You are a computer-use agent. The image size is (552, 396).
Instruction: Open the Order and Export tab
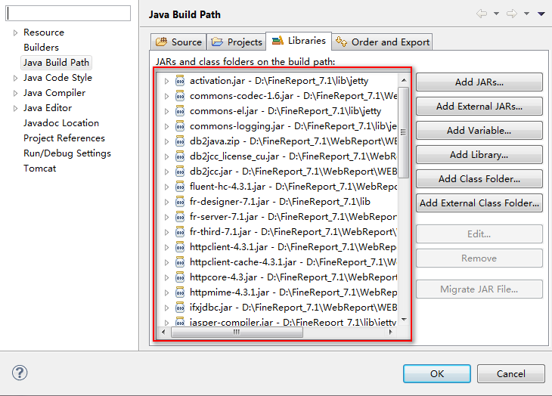[x=383, y=42]
